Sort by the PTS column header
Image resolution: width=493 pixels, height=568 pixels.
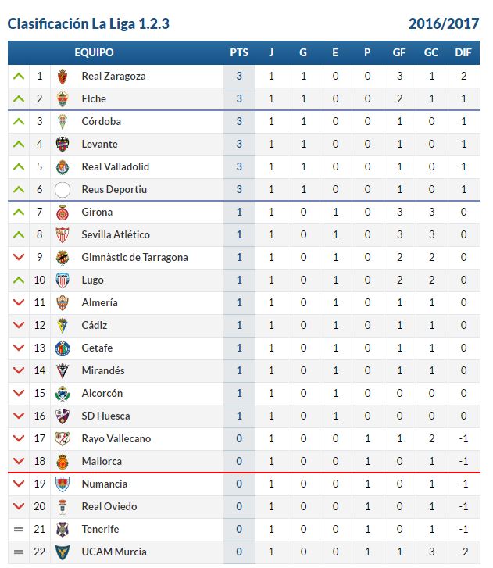(x=239, y=53)
